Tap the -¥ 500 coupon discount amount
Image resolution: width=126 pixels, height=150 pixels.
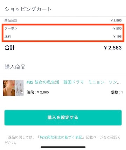tap(117, 29)
